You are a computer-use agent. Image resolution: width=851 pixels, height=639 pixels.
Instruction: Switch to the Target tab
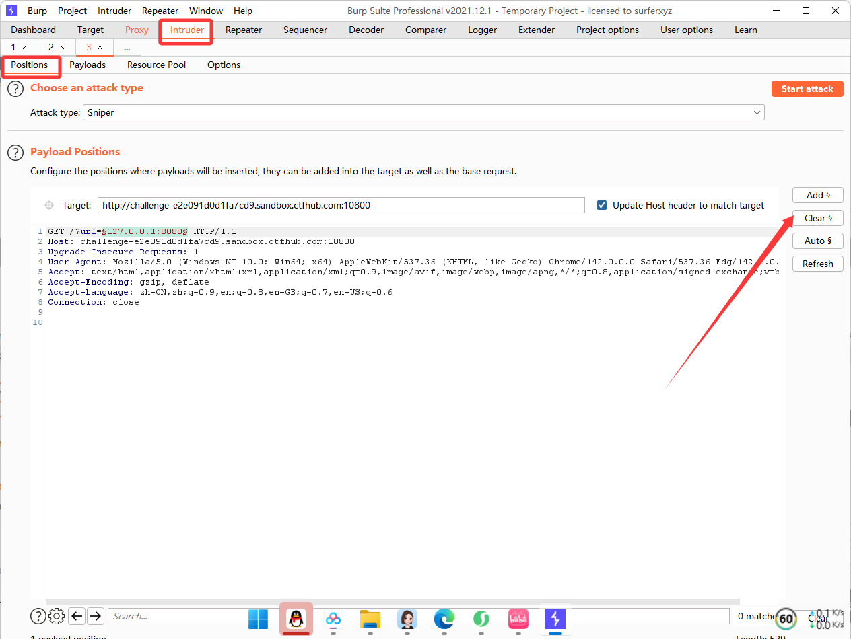(90, 30)
